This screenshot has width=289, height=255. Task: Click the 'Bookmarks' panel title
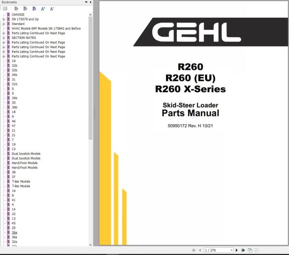9,2
